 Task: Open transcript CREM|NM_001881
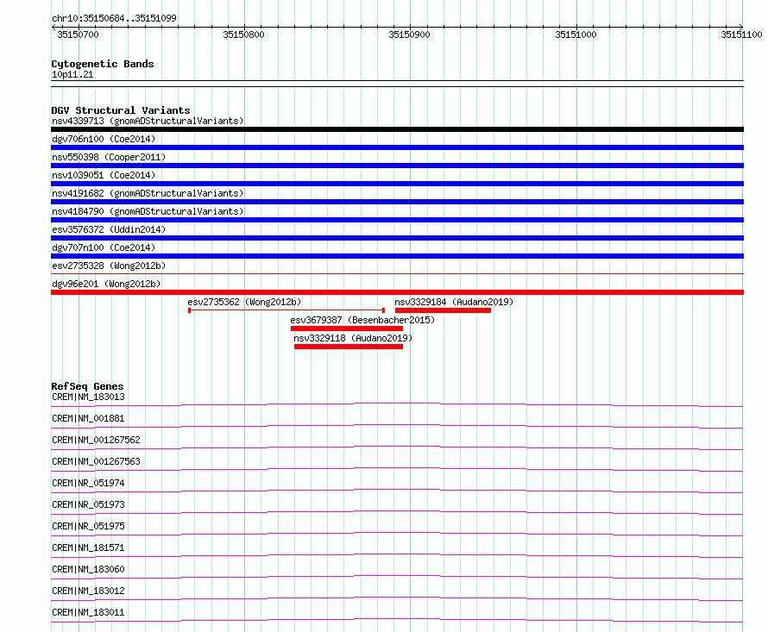[88, 418]
